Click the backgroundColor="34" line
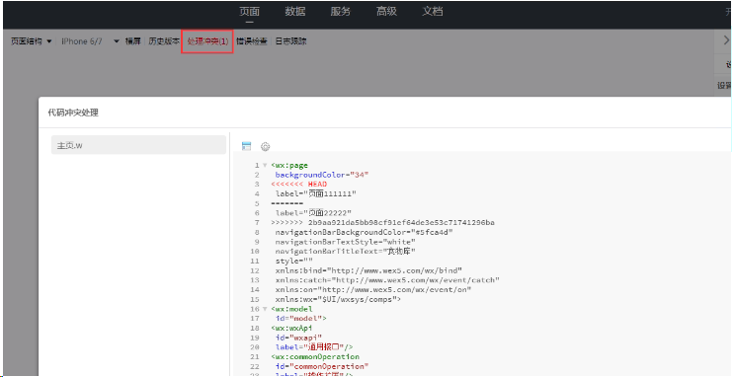Image resolution: width=733 pixels, height=377 pixels. click(322, 175)
